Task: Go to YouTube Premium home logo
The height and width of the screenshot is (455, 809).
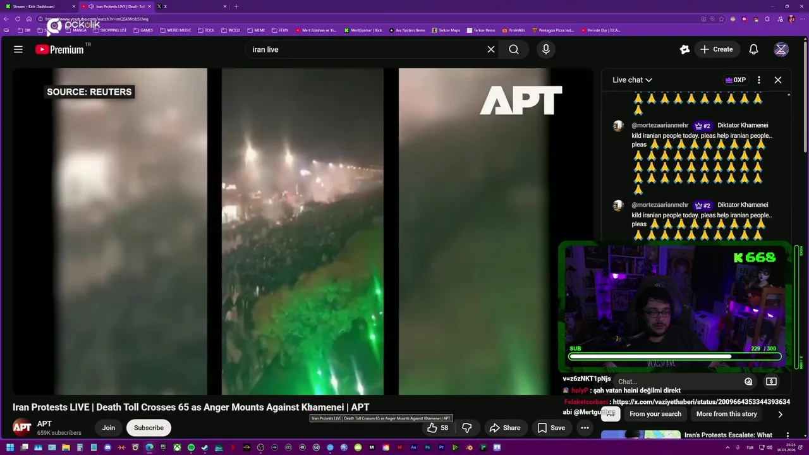Action: click(x=60, y=49)
